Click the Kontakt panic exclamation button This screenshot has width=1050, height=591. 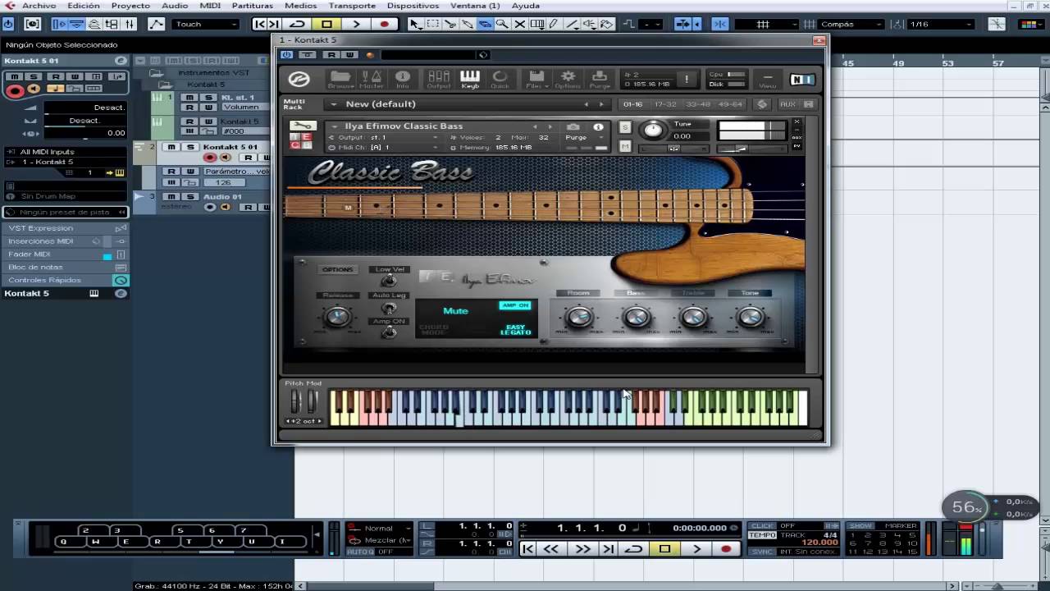click(x=687, y=79)
